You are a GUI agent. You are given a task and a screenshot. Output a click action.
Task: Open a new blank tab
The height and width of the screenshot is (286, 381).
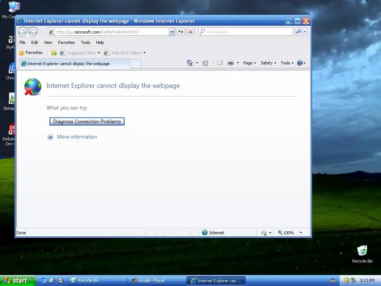click(135, 64)
